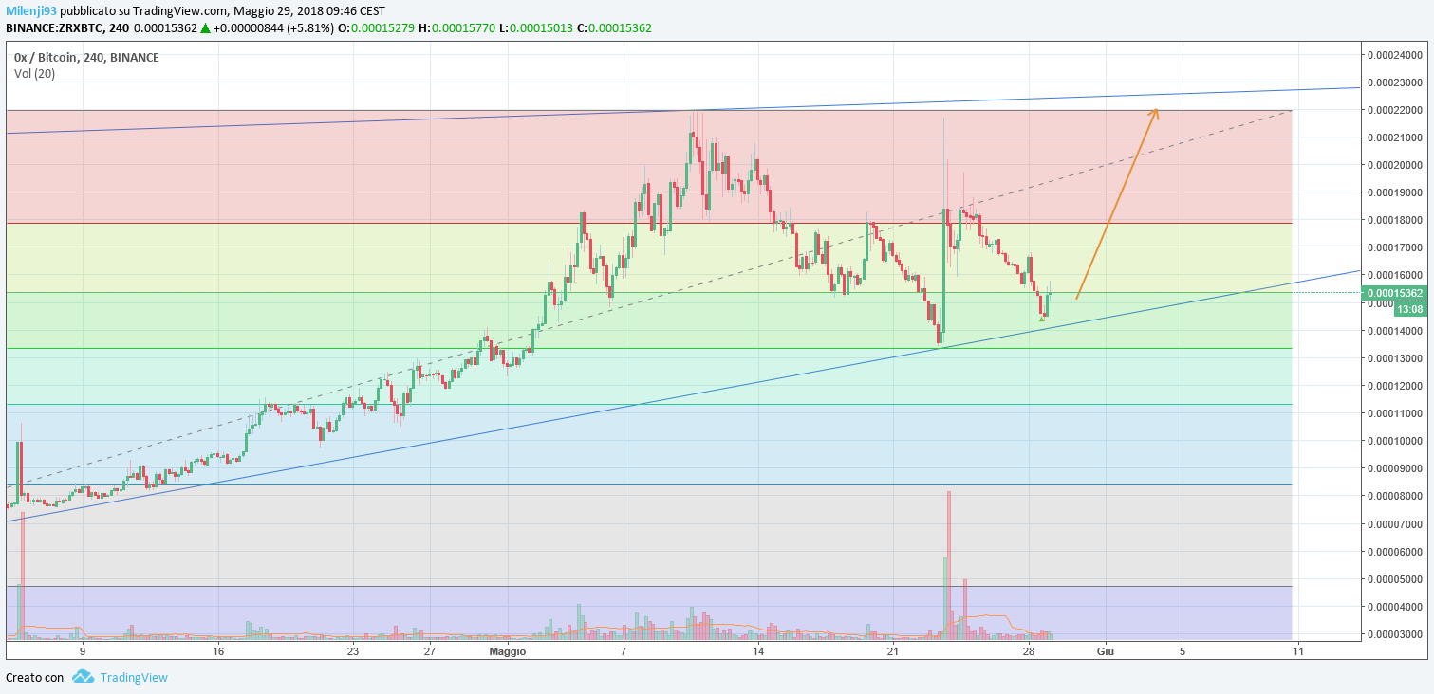This screenshot has width=1434, height=694.
Task: Click the TradingView cloud logo icon
Action: pos(84,677)
